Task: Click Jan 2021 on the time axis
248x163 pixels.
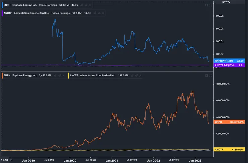Action: click(x=111, y=161)
